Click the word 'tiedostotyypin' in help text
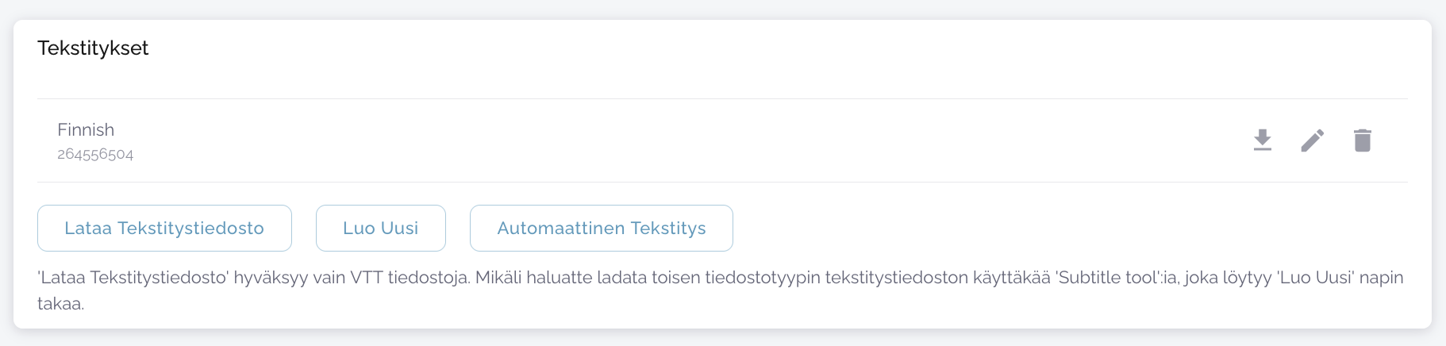Viewport: 1446px width, 346px height. (763, 278)
